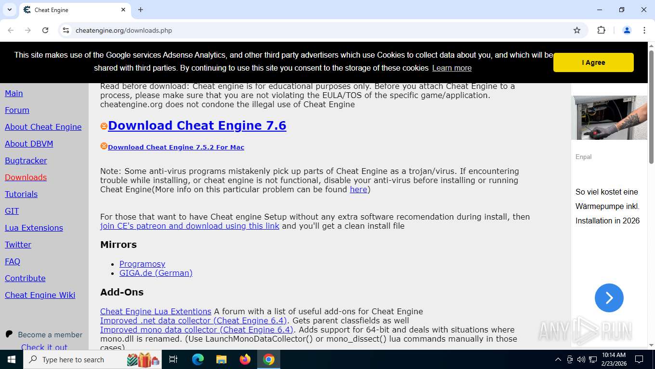Open the Forum sidebar link

(x=17, y=110)
